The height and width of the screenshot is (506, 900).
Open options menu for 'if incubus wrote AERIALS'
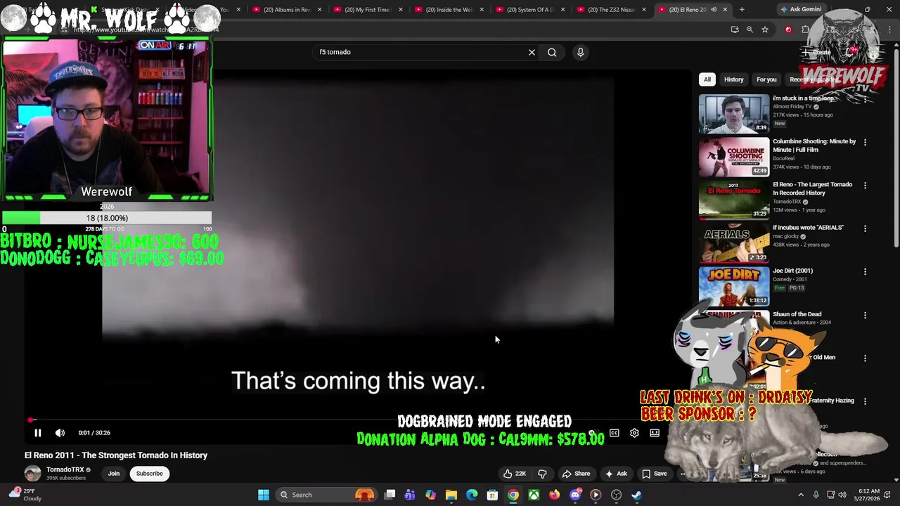[865, 228]
